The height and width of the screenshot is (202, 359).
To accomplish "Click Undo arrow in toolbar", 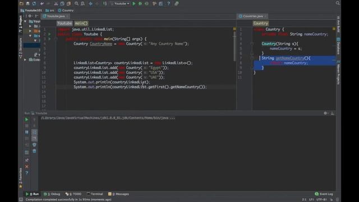I will (x=42, y=3).
